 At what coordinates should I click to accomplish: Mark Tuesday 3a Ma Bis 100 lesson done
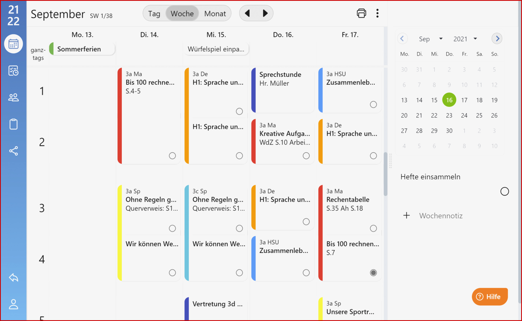tap(172, 156)
